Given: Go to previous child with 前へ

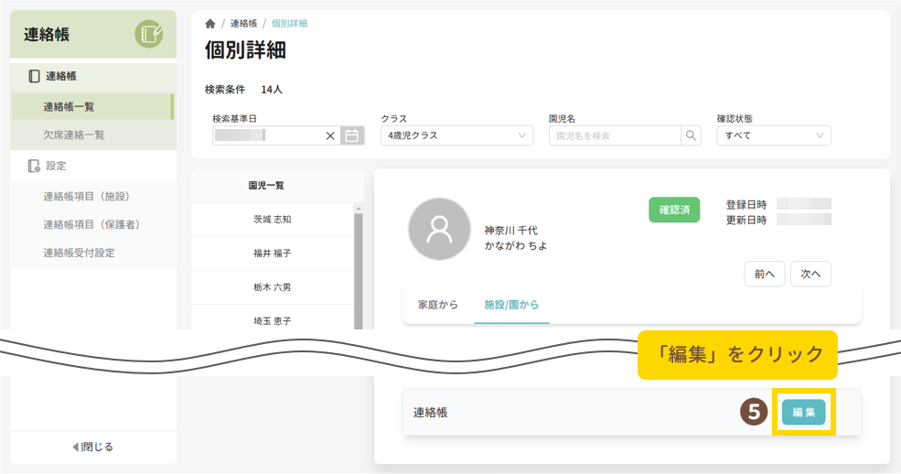Looking at the screenshot, I should (x=764, y=274).
